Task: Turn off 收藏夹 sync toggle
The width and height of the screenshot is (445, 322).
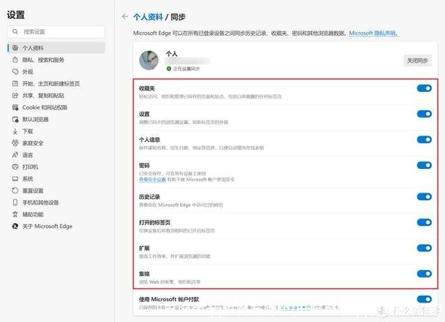Action: [x=424, y=88]
